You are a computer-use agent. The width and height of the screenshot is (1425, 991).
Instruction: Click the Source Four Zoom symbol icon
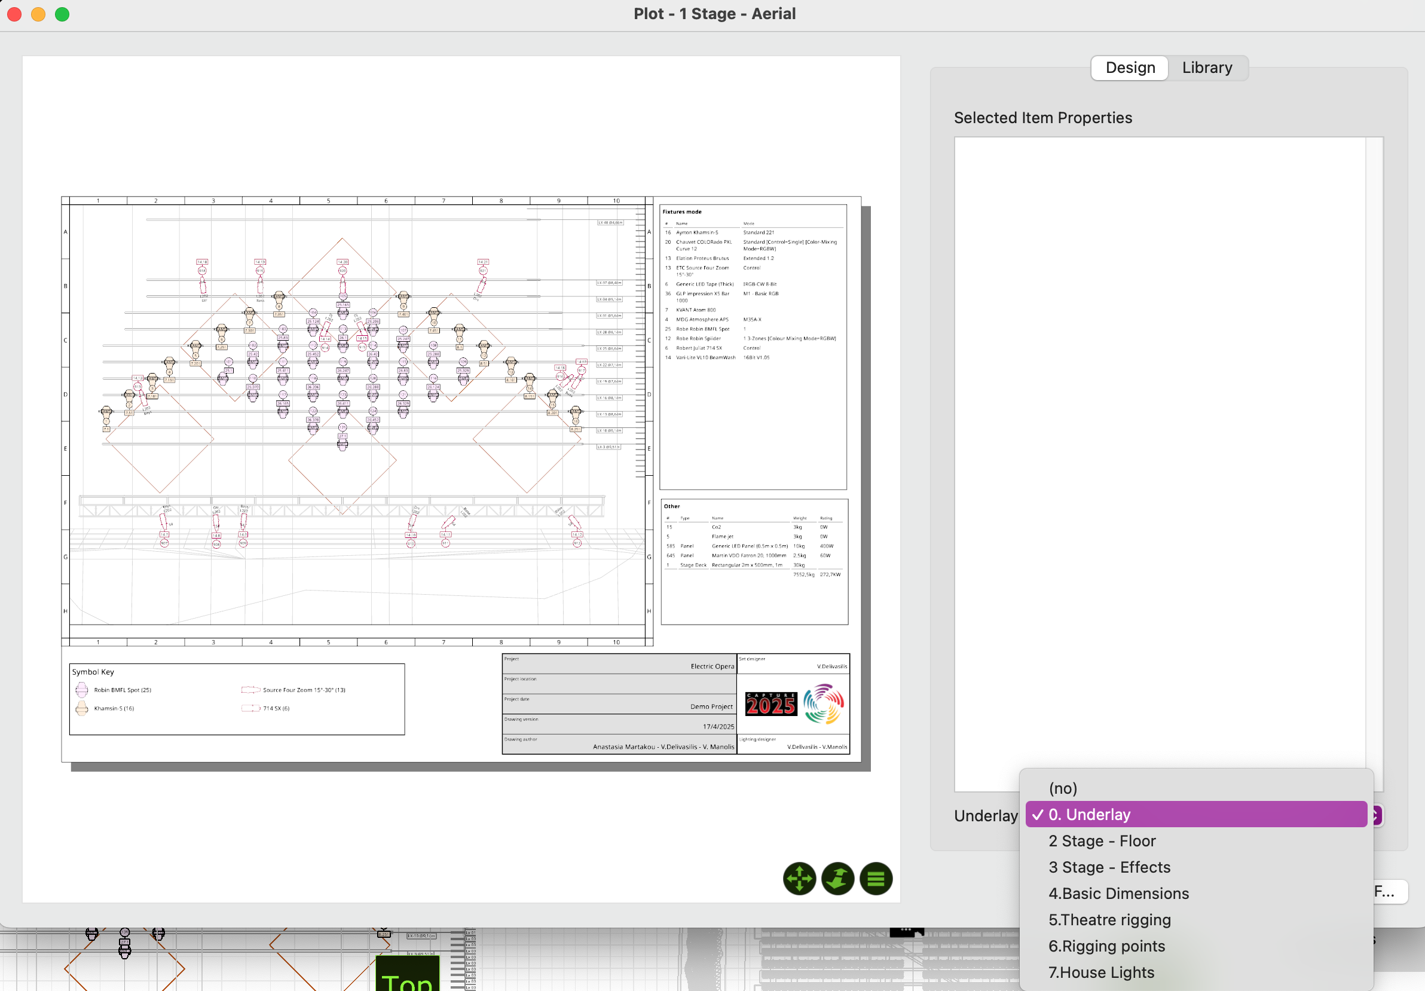250,690
